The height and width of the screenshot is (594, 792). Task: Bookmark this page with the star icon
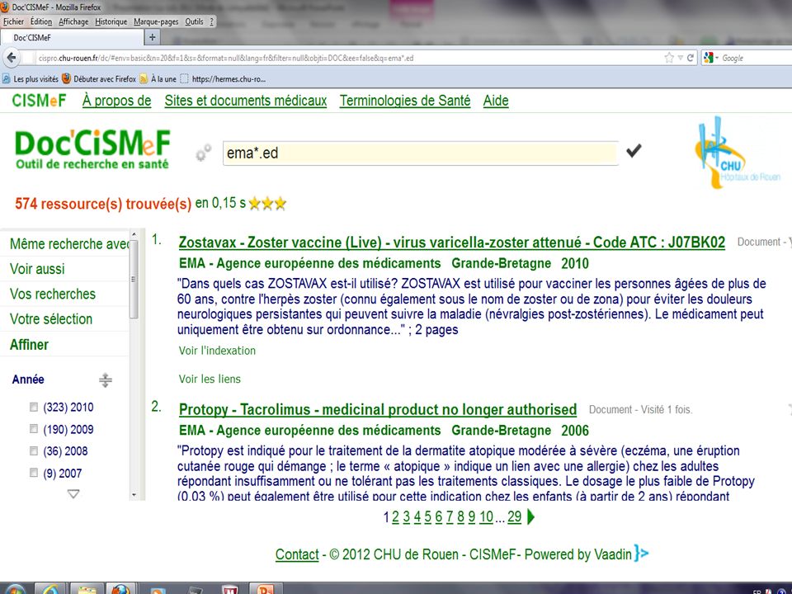669,58
